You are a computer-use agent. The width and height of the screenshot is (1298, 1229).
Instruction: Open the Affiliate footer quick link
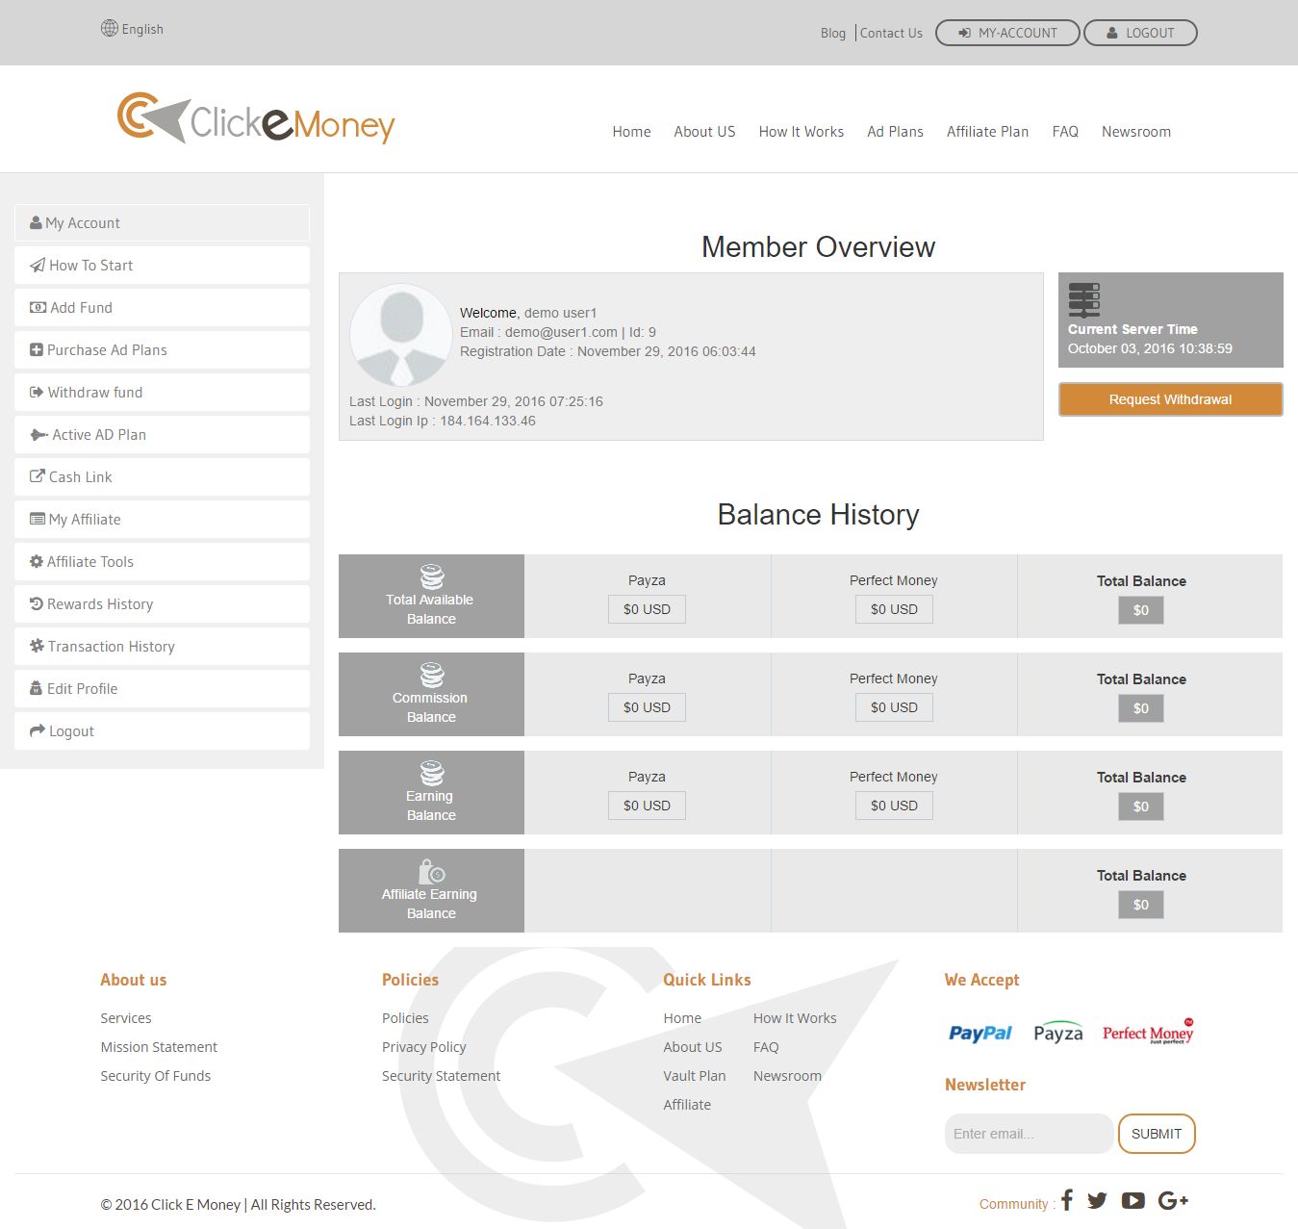coord(687,1105)
